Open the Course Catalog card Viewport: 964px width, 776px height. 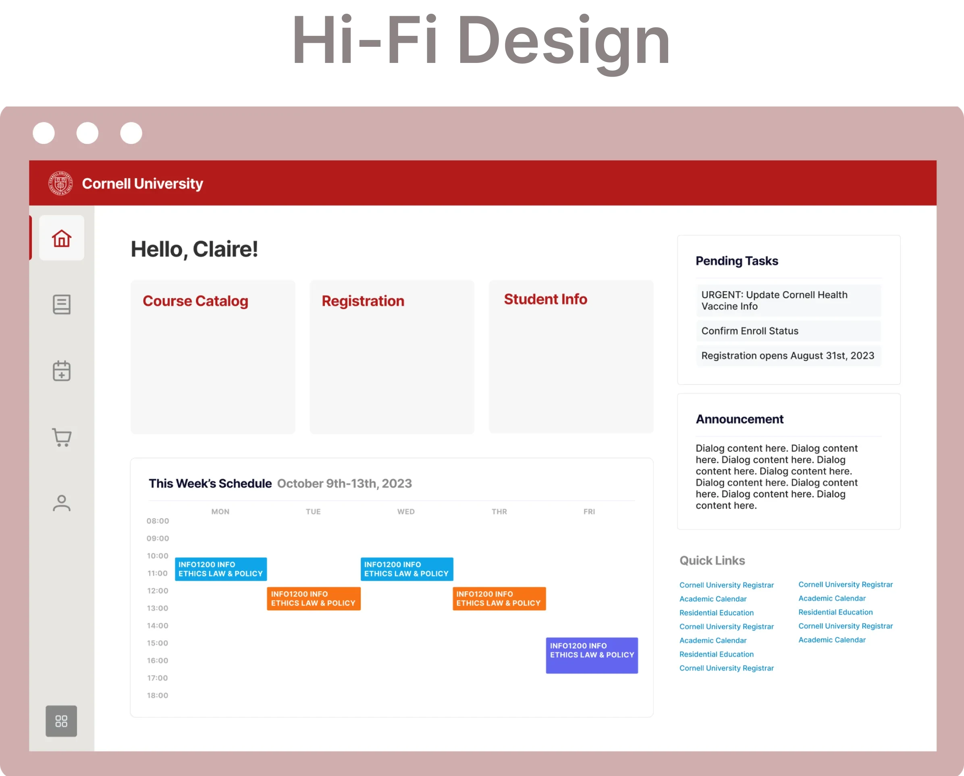point(213,357)
